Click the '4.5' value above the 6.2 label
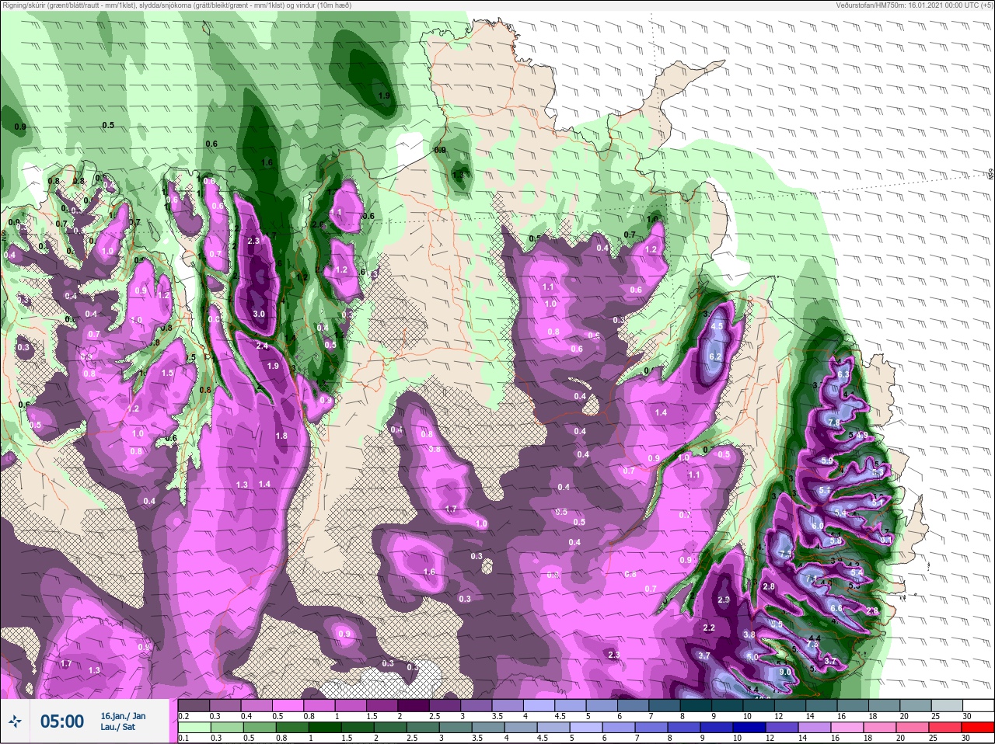Screen dimensions: 995x744 tap(717, 326)
